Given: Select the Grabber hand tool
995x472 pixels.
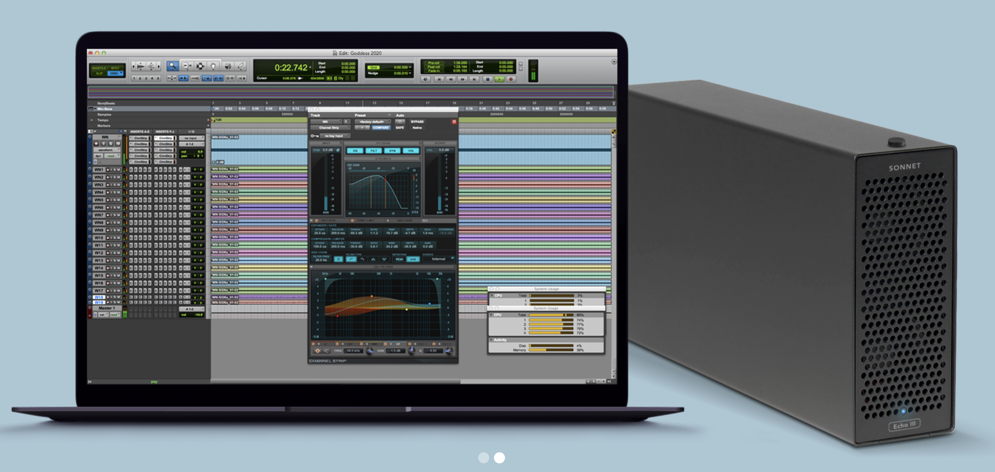Looking at the screenshot, I should (213, 66).
